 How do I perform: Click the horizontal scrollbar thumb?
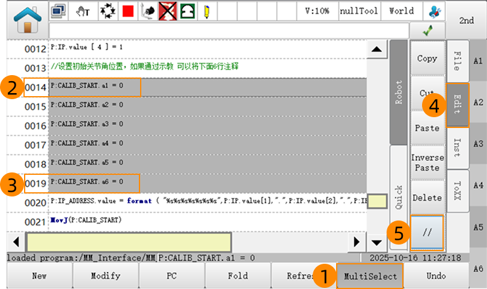[x=129, y=242]
